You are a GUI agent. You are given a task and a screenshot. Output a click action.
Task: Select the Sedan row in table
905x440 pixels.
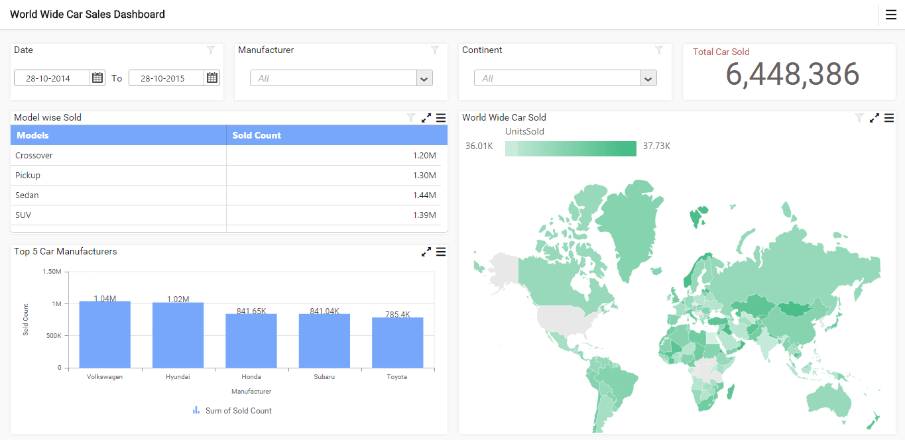pyautogui.click(x=118, y=195)
